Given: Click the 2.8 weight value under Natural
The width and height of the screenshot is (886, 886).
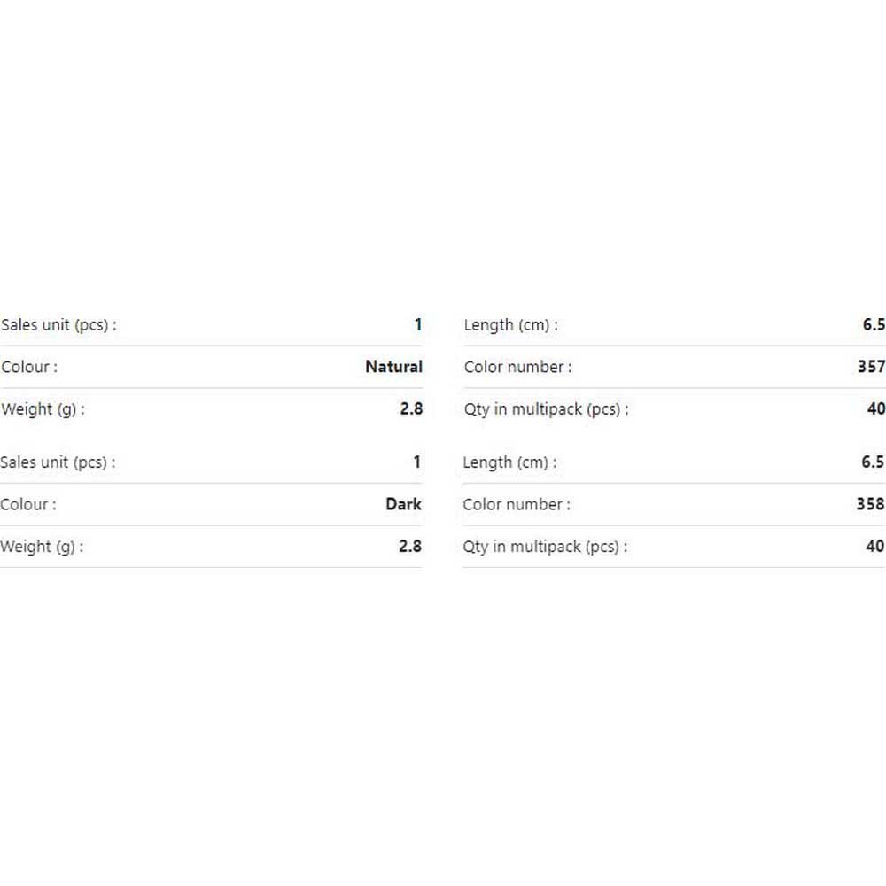Looking at the screenshot, I should coord(411,408).
